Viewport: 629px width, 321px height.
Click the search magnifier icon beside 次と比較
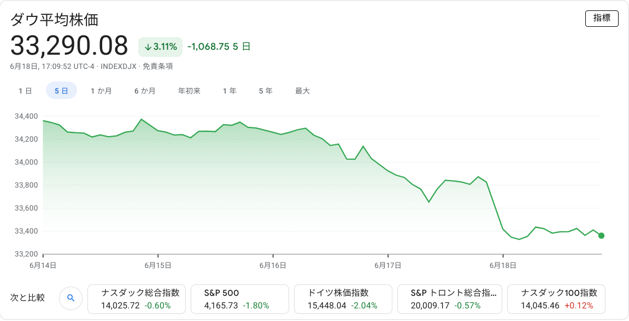click(x=70, y=297)
